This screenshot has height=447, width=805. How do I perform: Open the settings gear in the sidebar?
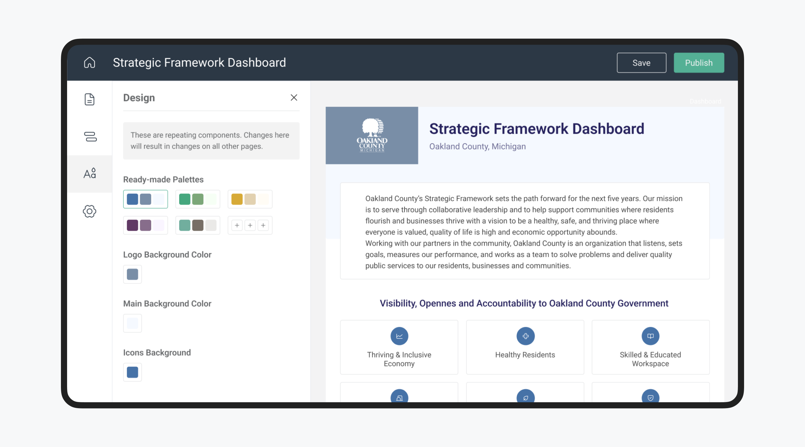[89, 211]
